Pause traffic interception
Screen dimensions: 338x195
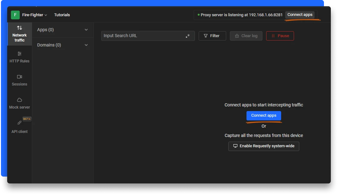pos(280,36)
